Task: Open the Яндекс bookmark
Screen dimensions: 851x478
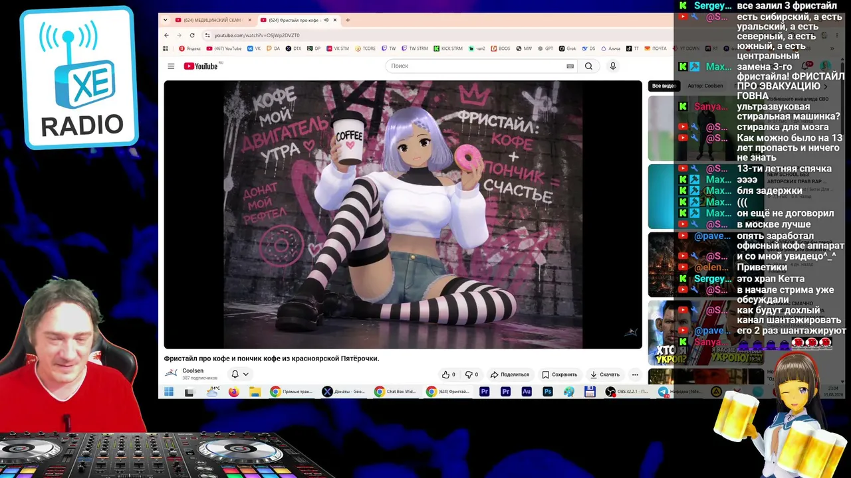Action: click(x=189, y=48)
